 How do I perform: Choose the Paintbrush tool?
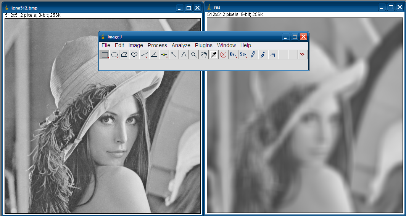click(x=263, y=55)
